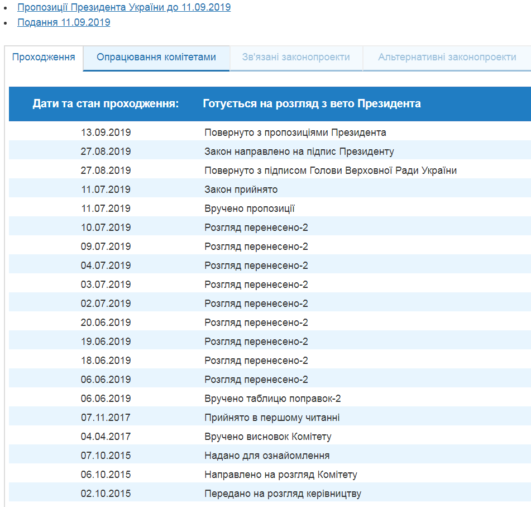Click the Закон направлено на підпис Президенту row
Screen dimensions: 531x507
pos(299,151)
